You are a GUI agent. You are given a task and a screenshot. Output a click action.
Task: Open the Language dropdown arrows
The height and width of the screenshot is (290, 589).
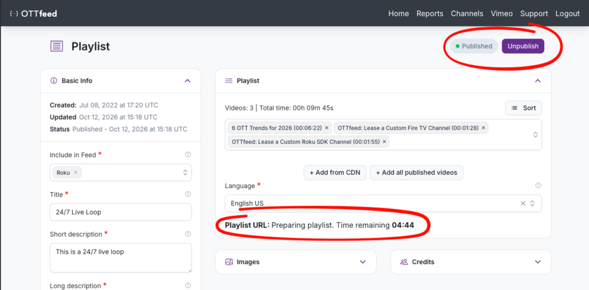tap(532, 203)
